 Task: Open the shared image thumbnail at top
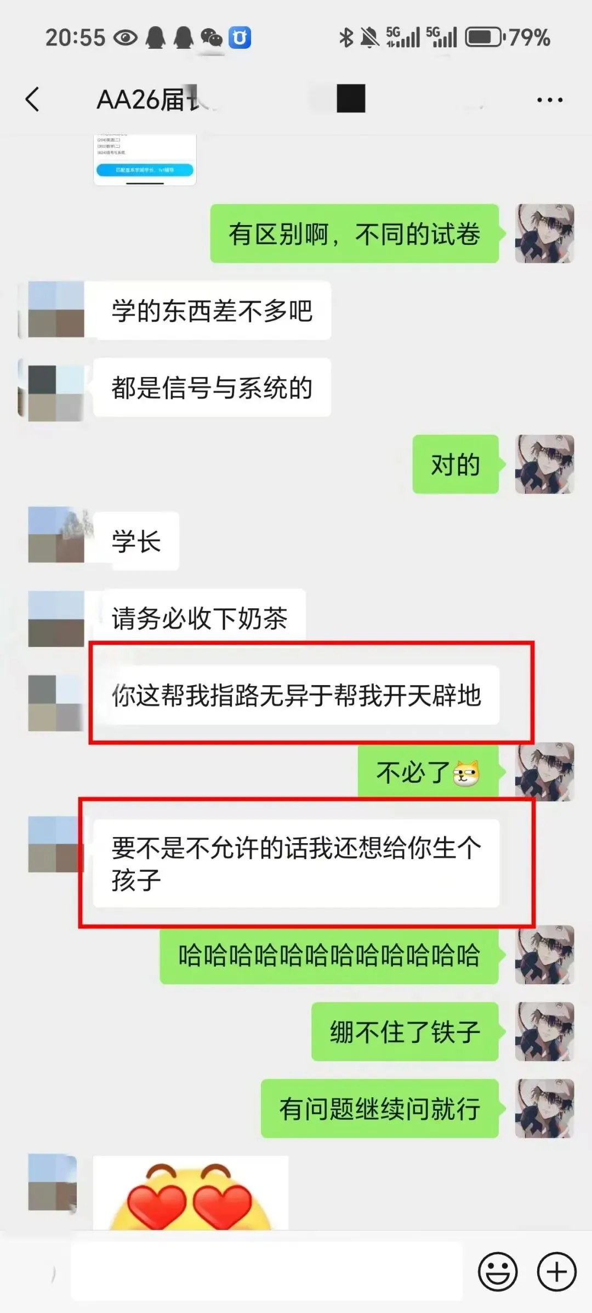click(x=145, y=160)
